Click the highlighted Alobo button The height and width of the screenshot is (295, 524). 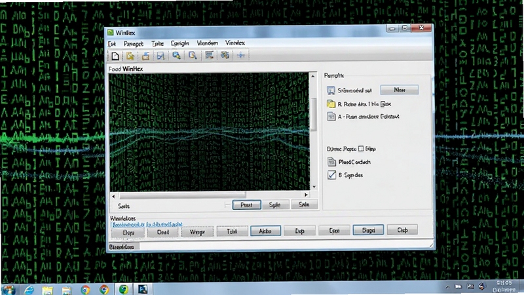click(265, 231)
